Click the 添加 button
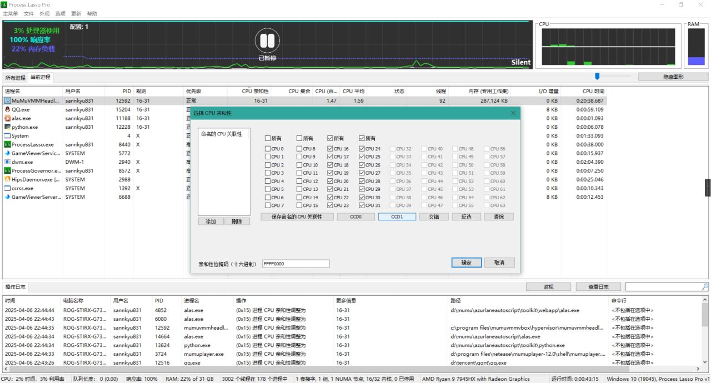 [211, 221]
